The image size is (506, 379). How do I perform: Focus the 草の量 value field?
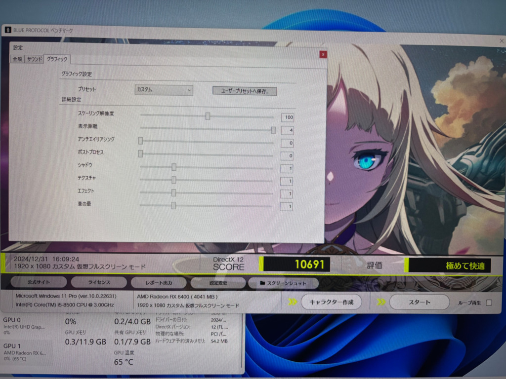[x=286, y=206]
